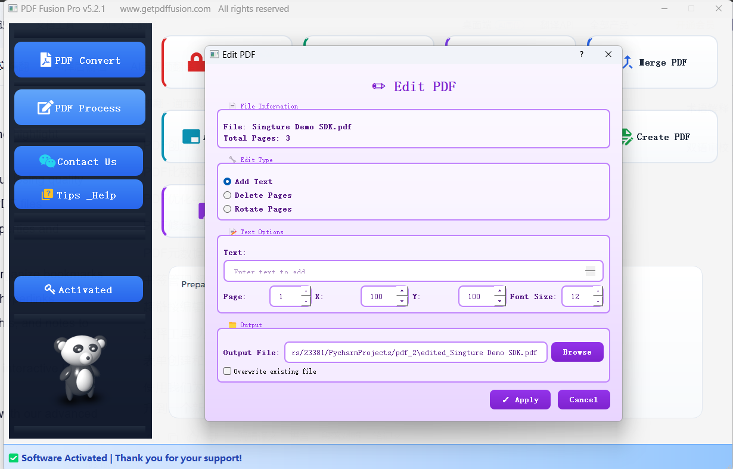
Task: Click the Browse button
Action: [x=577, y=352]
